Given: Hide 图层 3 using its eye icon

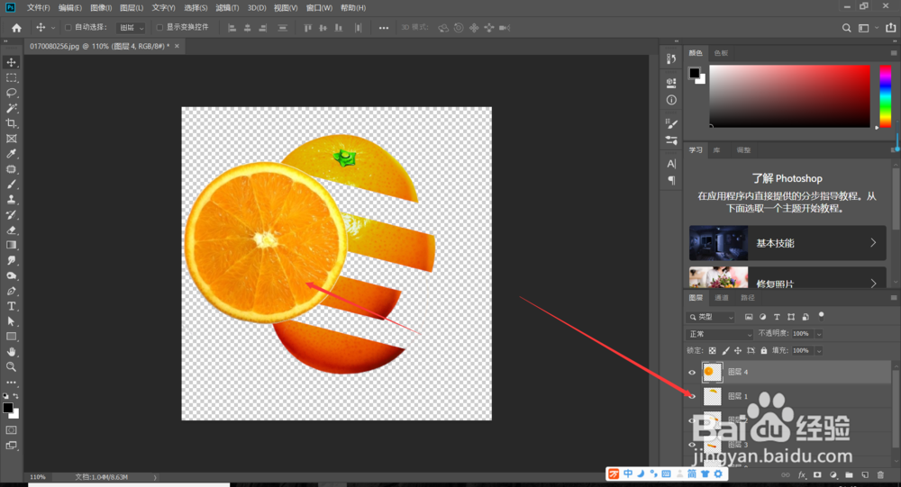Looking at the screenshot, I should click(692, 445).
